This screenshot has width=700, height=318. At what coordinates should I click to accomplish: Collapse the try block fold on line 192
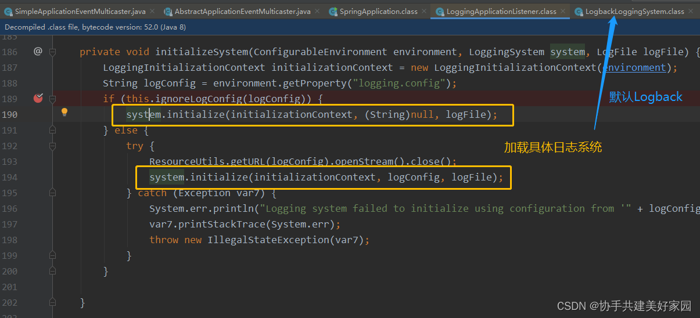pyautogui.click(x=52, y=146)
